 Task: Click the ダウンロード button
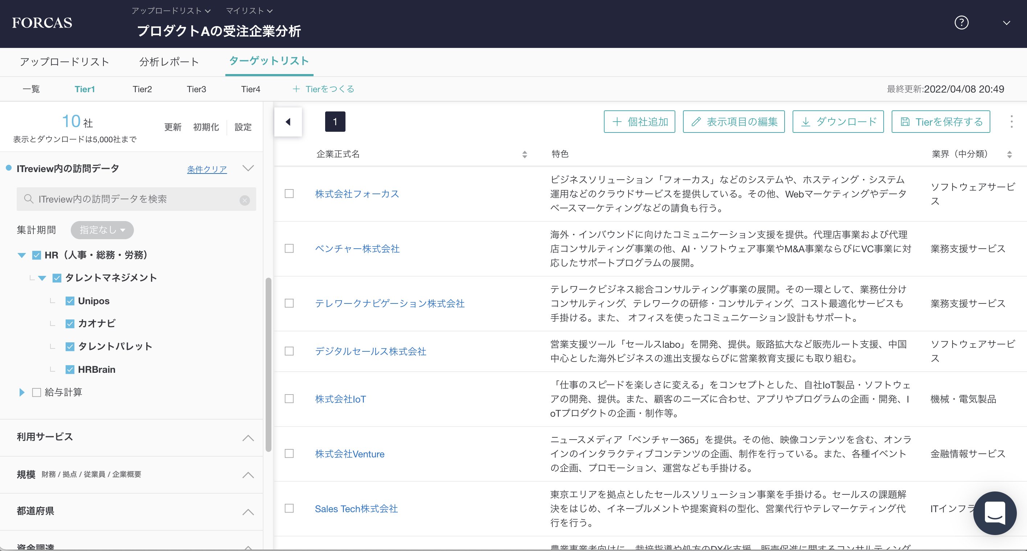pos(838,122)
